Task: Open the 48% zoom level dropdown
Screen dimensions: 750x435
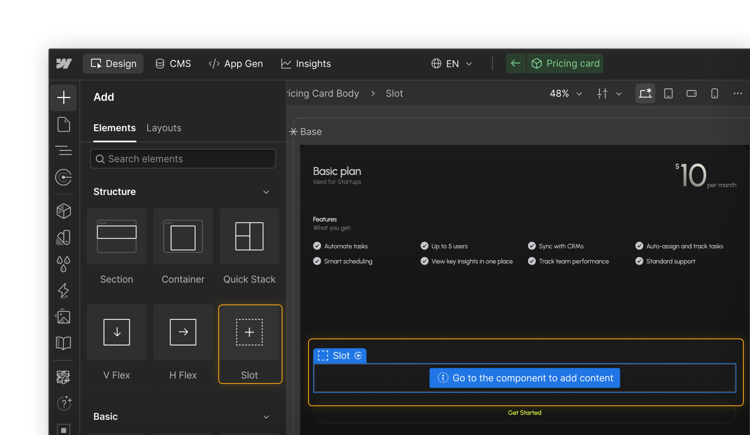Action: tap(565, 93)
